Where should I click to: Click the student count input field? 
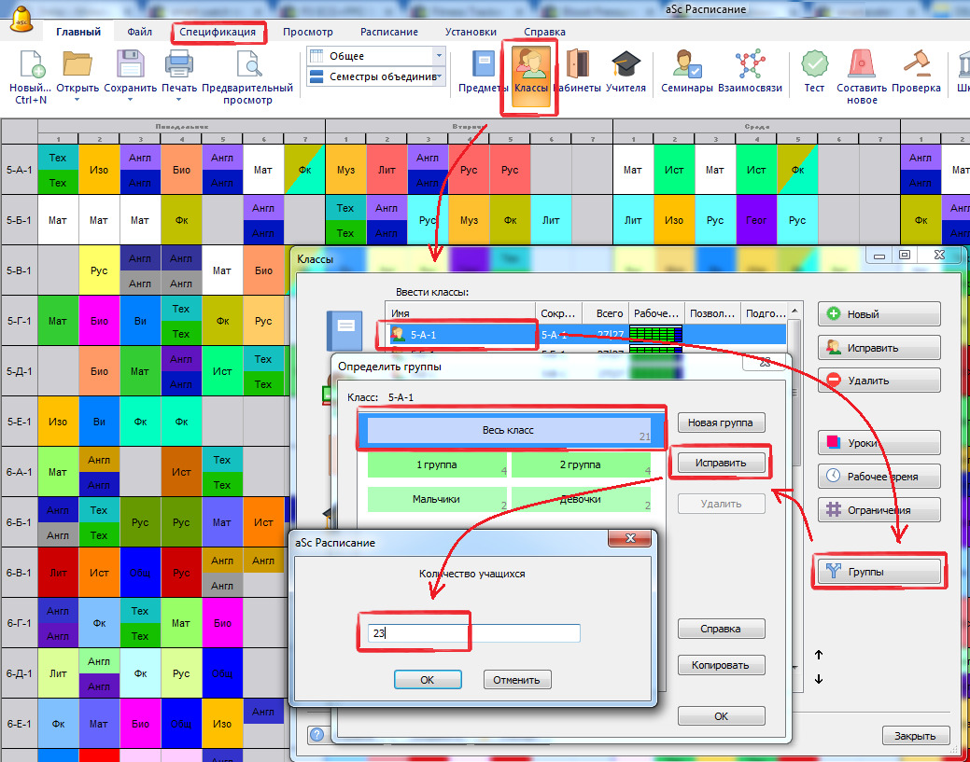[473, 633]
